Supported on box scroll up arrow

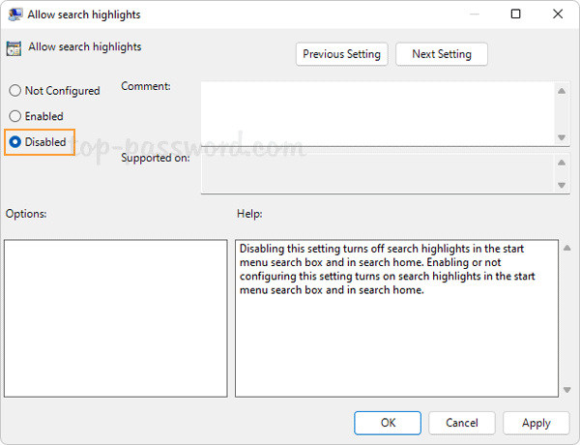click(562, 163)
